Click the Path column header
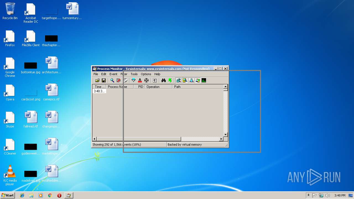354x199 pixels. click(198, 87)
